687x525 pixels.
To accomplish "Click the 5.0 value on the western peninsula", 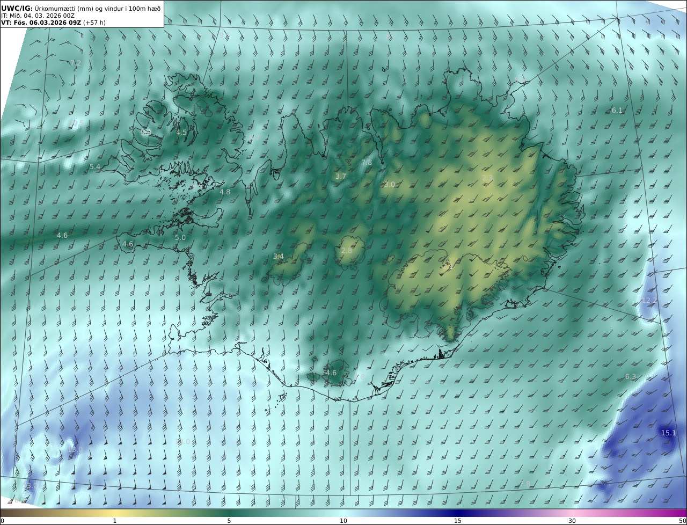I will (x=180, y=238).
